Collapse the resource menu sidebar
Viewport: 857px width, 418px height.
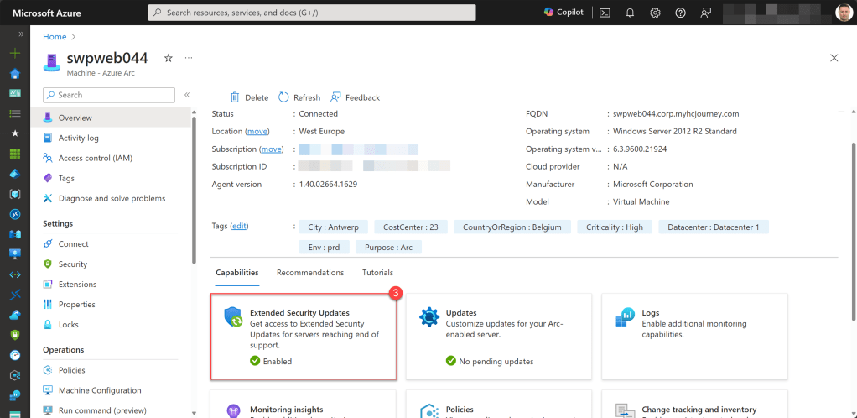pyautogui.click(x=187, y=95)
